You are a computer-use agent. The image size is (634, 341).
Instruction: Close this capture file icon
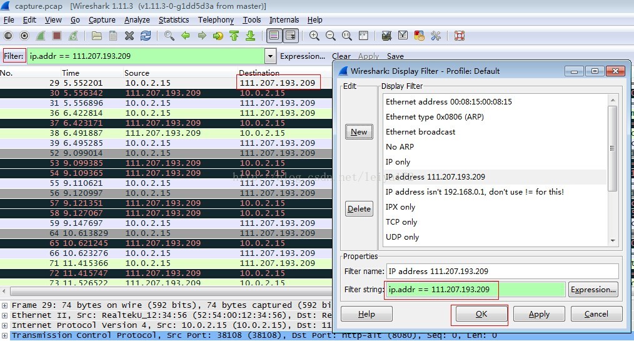click(129, 36)
